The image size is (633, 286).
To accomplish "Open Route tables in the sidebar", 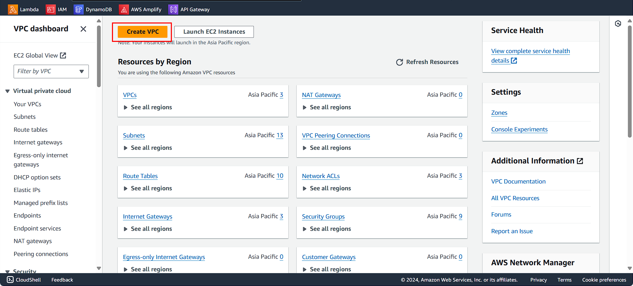I will click(31, 130).
